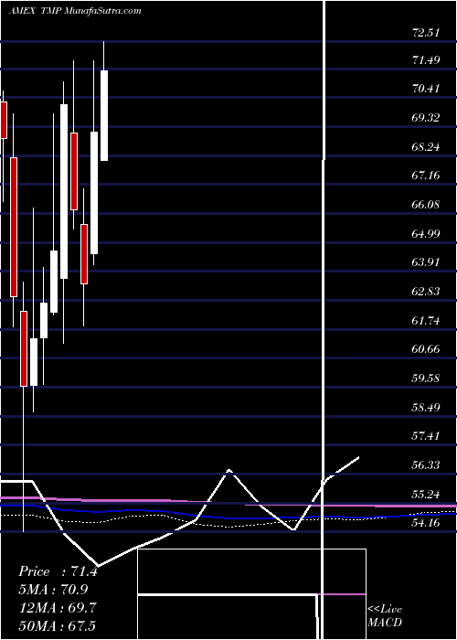Click the 59.58 price axis label
The width and height of the screenshot is (457, 640).
point(427,378)
